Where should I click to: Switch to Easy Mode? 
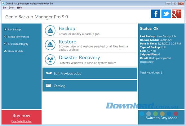161,118
